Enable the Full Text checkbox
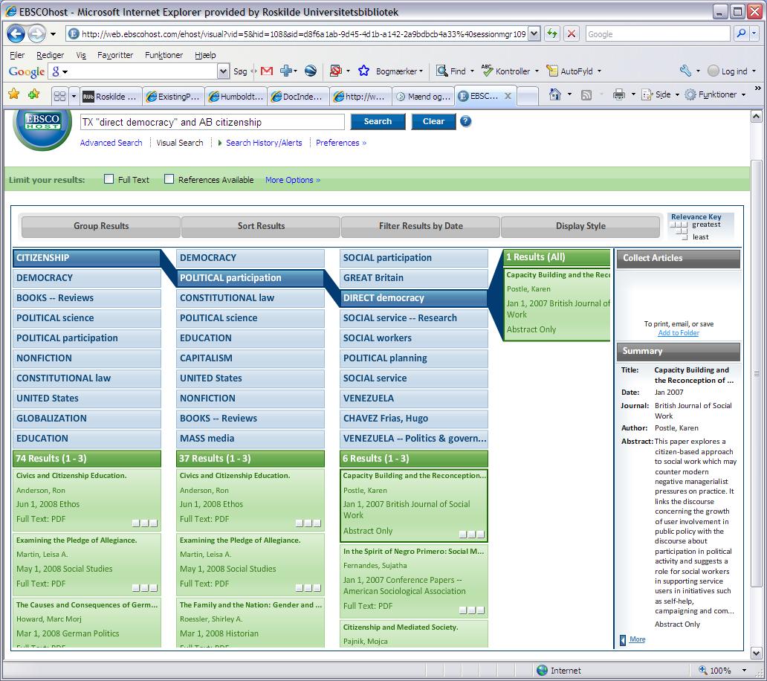Screen dimensions: 767x681 109,179
